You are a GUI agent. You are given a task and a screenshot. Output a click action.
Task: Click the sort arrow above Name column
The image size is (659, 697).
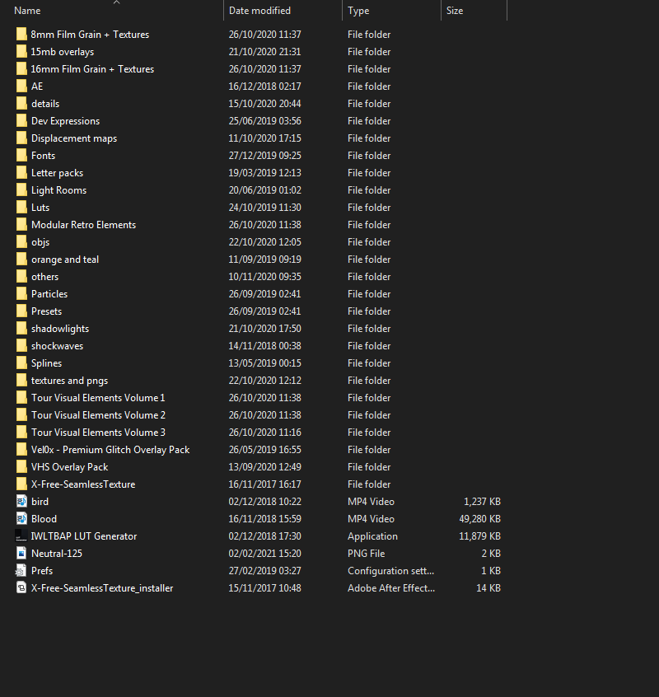click(x=116, y=2)
